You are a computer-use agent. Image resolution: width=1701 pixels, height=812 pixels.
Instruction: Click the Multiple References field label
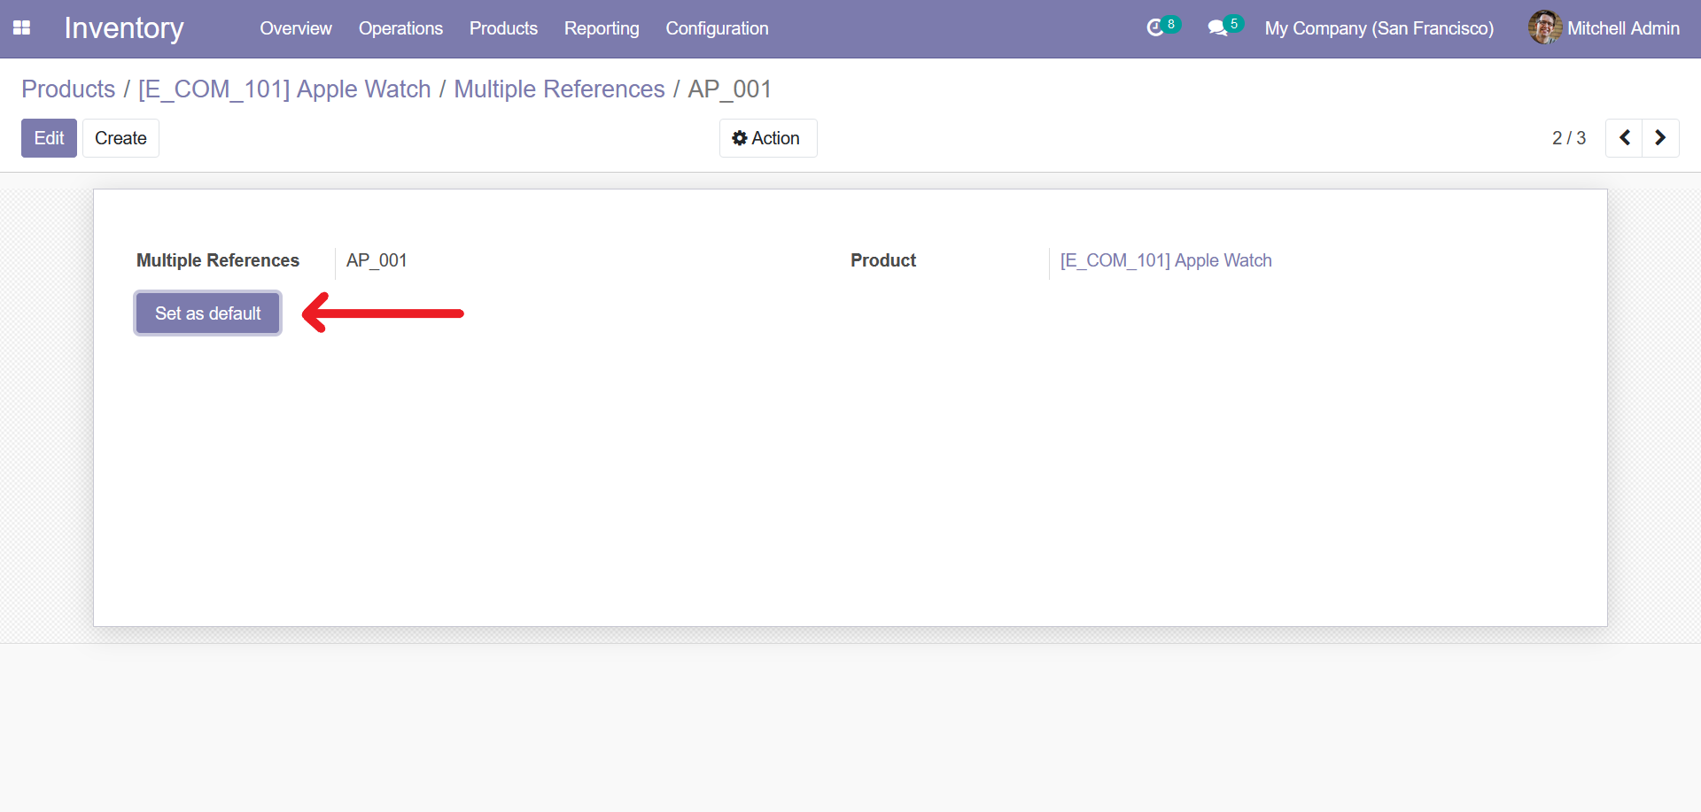tap(218, 260)
